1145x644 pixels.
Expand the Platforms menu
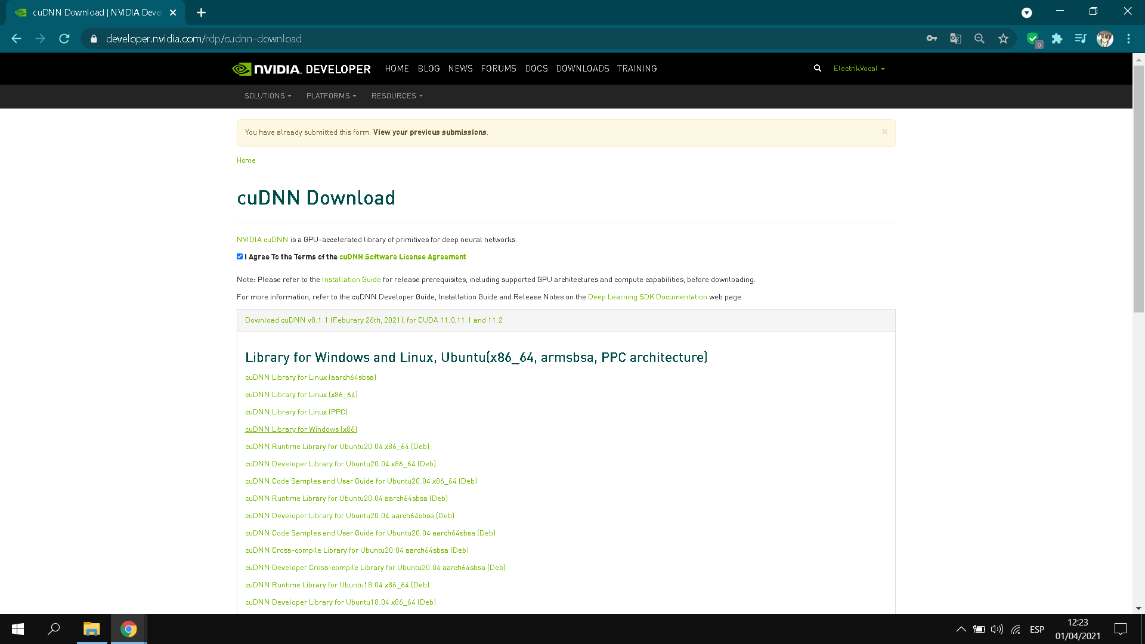(331, 96)
